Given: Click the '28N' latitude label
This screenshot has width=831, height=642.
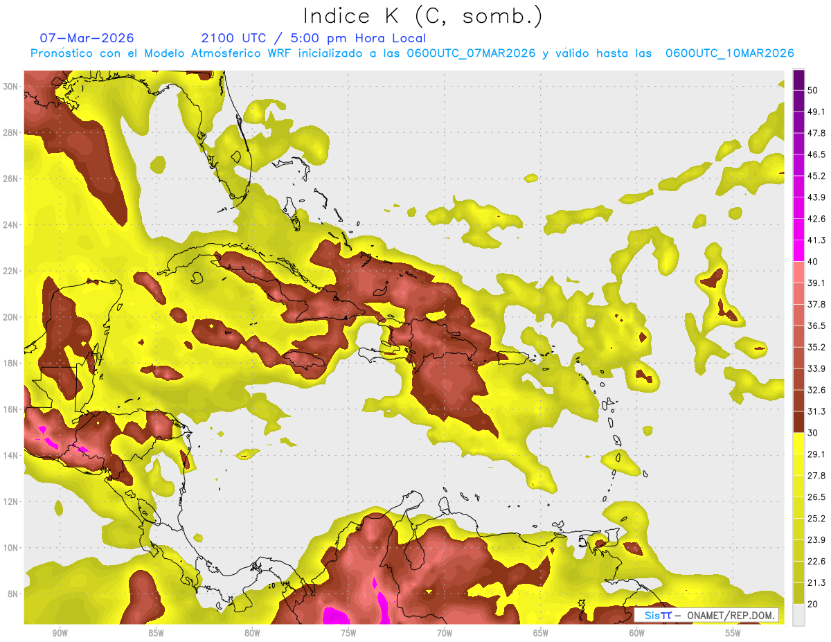Looking at the screenshot, I should [x=10, y=132].
